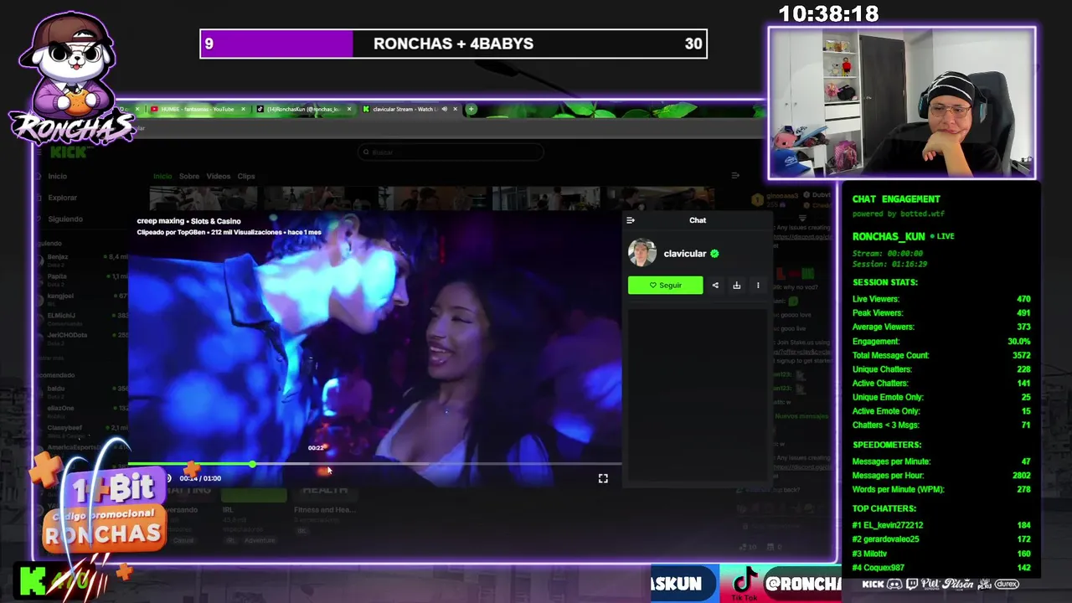Click the Kick logo
This screenshot has width=1072, height=603.
[x=68, y=152]
